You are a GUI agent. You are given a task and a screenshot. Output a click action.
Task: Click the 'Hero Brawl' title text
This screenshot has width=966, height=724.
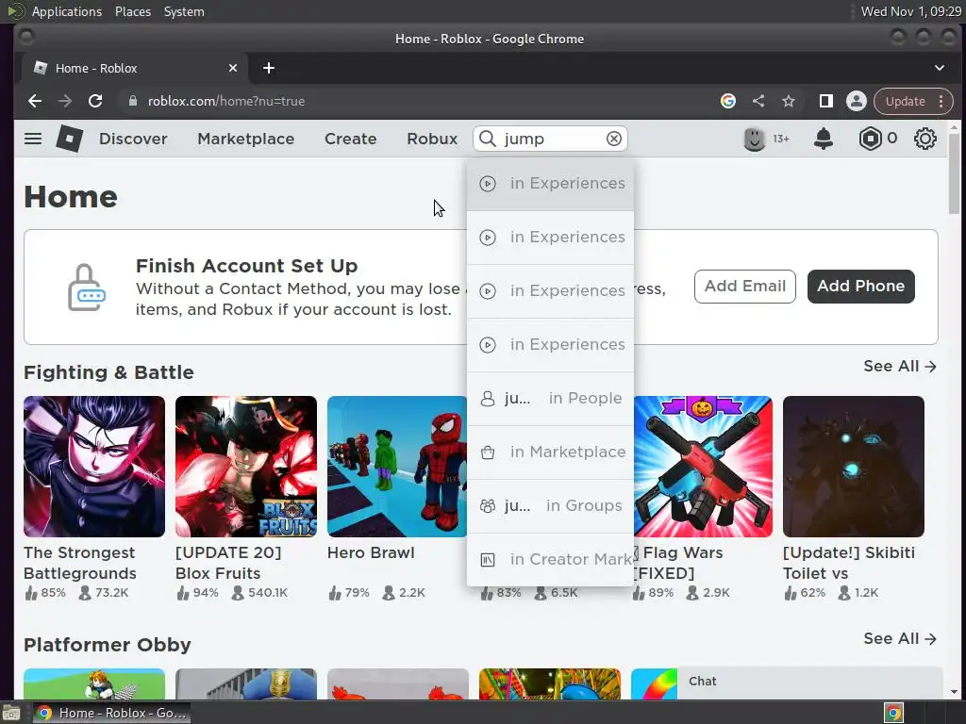click(370, 552)
